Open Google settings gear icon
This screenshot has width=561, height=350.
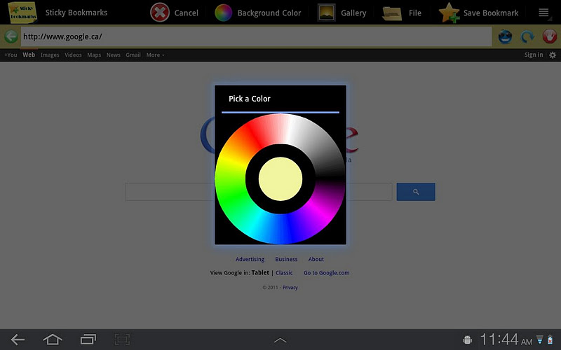pyautogui.click(x=553, y=55)
